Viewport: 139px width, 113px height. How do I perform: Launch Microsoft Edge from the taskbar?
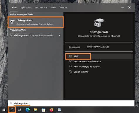[x=28, y=110]
